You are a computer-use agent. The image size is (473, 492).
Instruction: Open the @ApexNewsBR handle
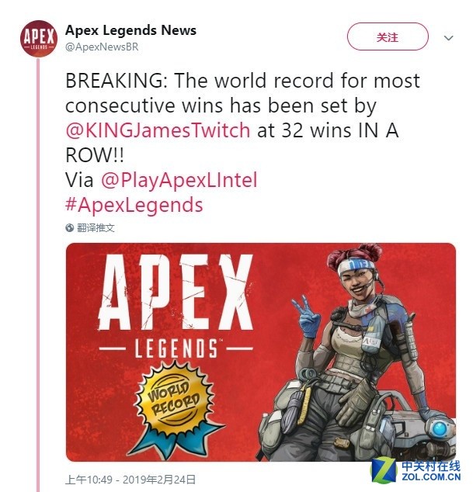(x=102, y=47)
